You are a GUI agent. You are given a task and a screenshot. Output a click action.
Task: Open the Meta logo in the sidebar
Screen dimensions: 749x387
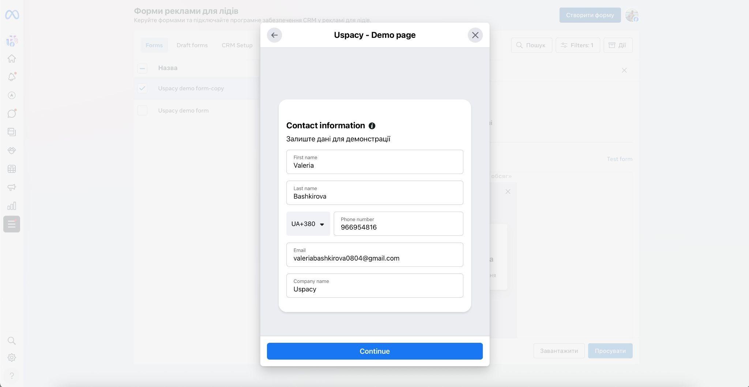(12, 15)
